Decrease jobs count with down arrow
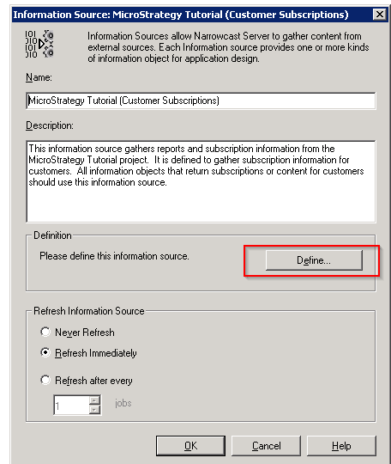391x464 pixels. point(94,410)
